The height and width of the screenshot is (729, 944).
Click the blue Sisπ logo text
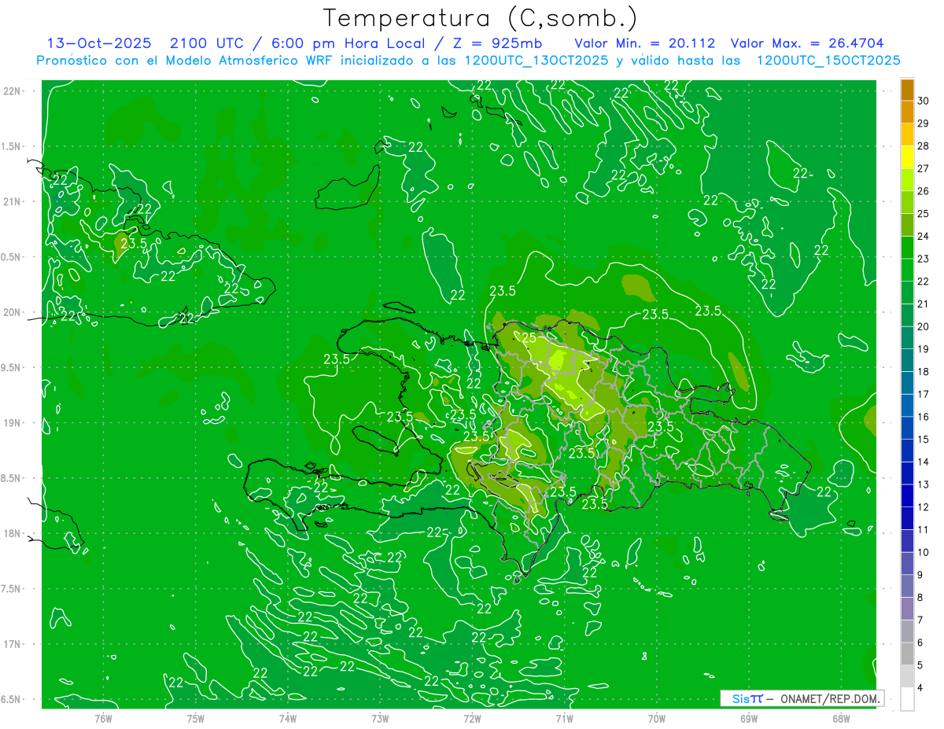point(747,698)
